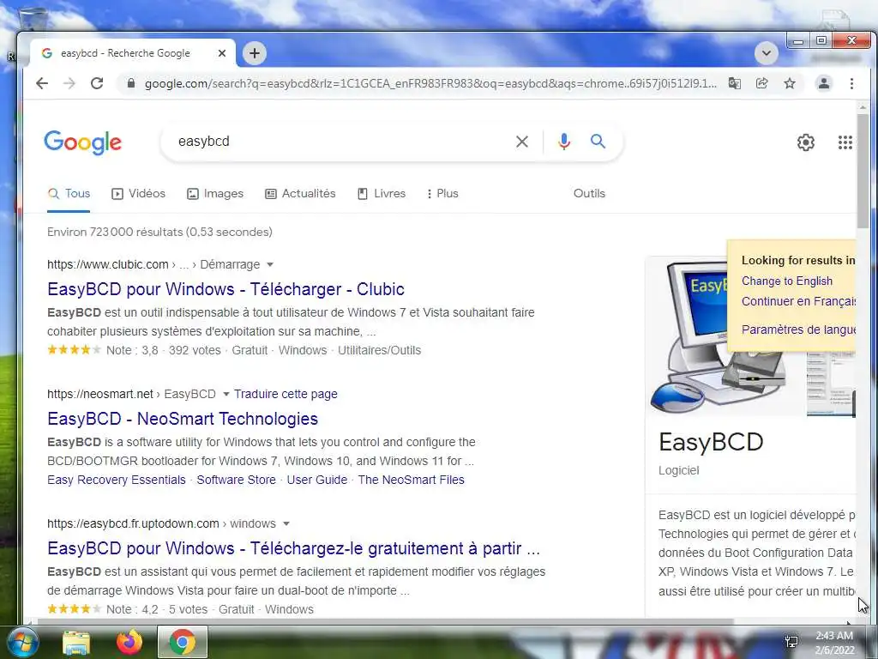Clear the search box with X
The height and width of the screenshot is (659, 878).
point(522,142)
